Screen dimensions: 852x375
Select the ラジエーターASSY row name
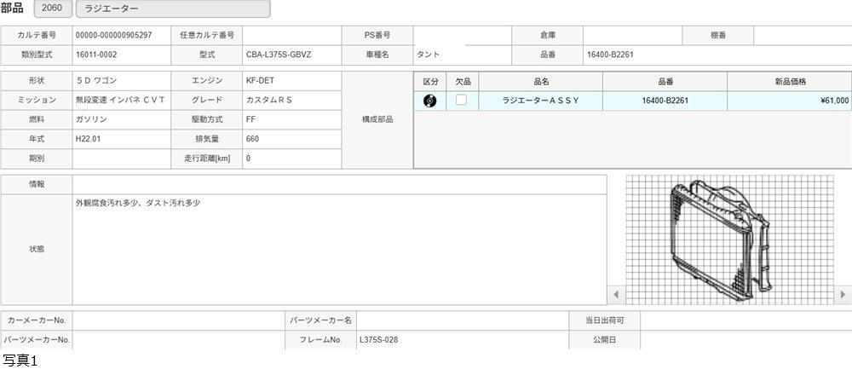click(x=540, y=101)
